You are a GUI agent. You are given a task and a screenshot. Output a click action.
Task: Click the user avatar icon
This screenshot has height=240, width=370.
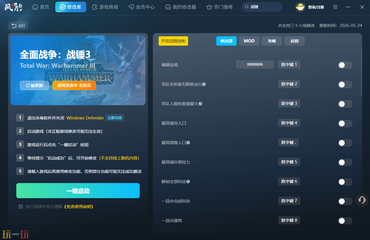(x=300, y=7)
